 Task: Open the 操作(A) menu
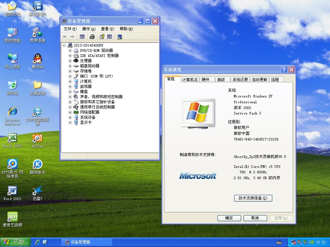point(89,29)
